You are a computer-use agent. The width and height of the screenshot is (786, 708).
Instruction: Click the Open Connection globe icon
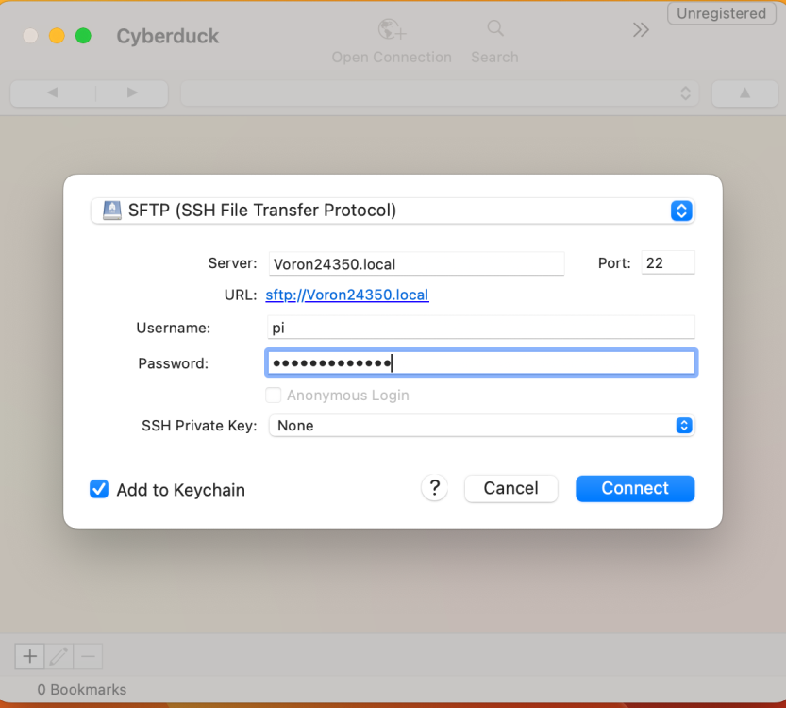pyautogui.click(x=392, y=29)
